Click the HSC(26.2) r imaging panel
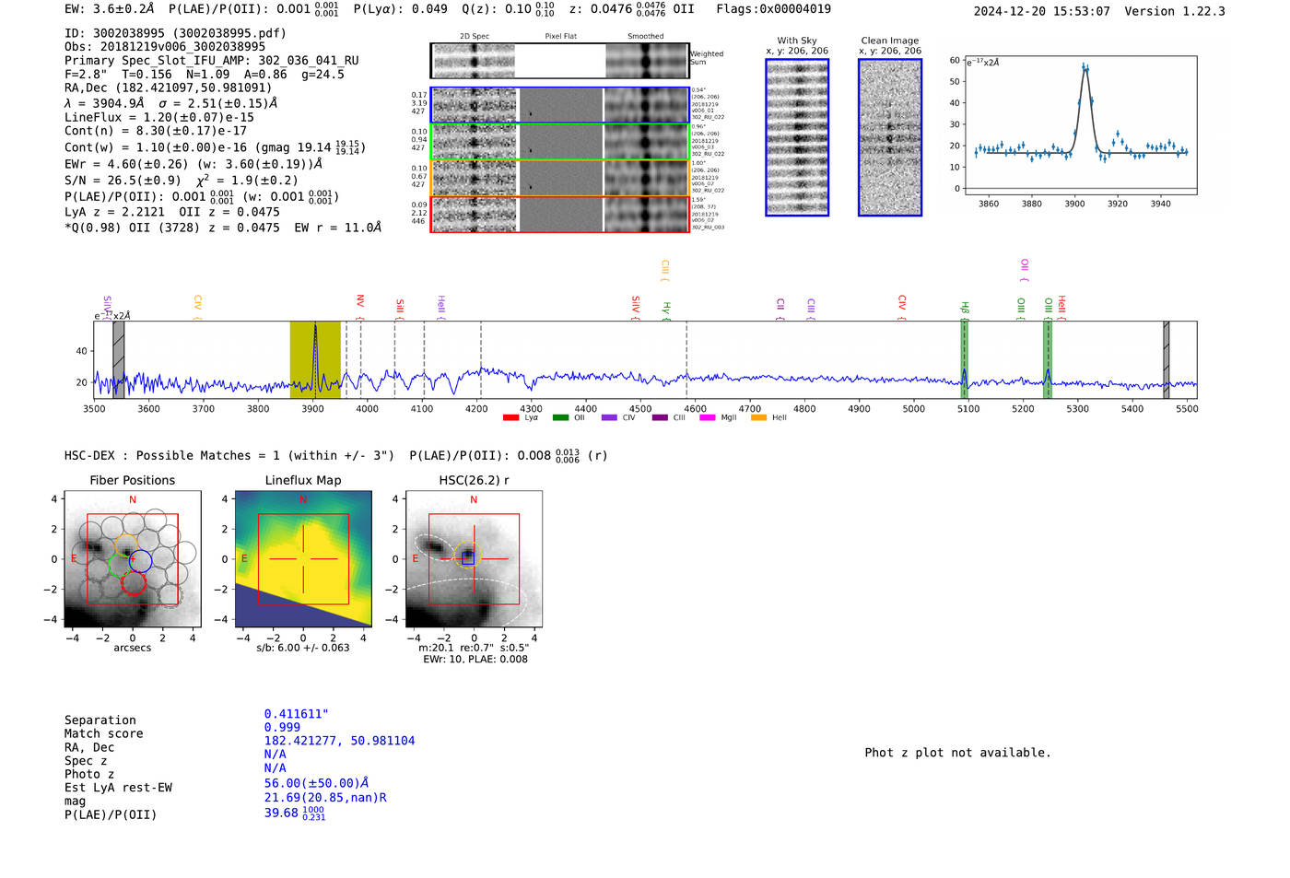The width and height of the screenshot is (1290, 878). coord(474,559)
